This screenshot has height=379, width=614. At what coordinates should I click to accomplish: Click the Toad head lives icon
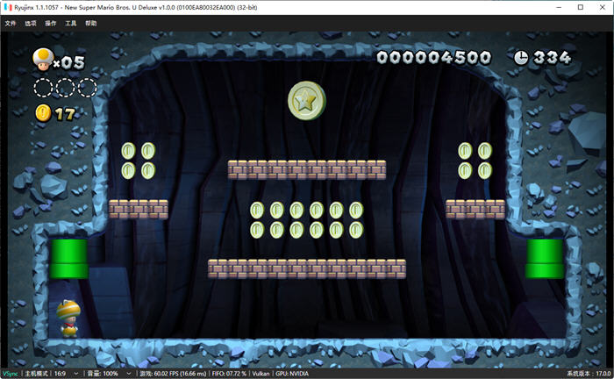pyautogui.click(x=43, y=60)
